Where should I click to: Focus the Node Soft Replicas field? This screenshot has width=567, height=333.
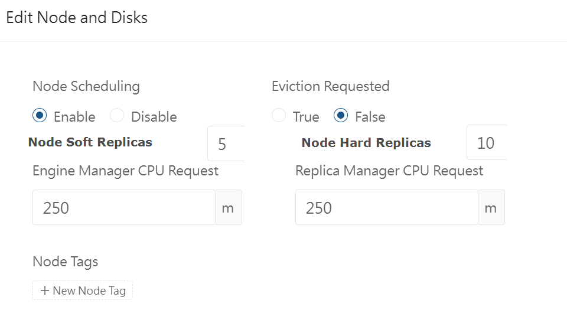click(226, 143)
